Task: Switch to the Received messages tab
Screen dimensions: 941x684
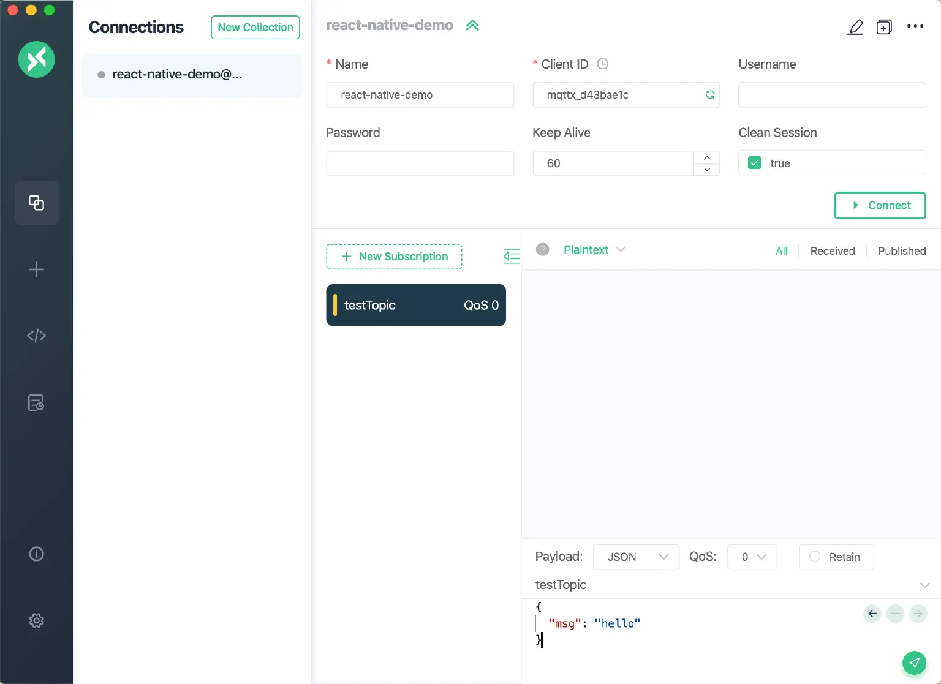Action: (x=833, y=250)
